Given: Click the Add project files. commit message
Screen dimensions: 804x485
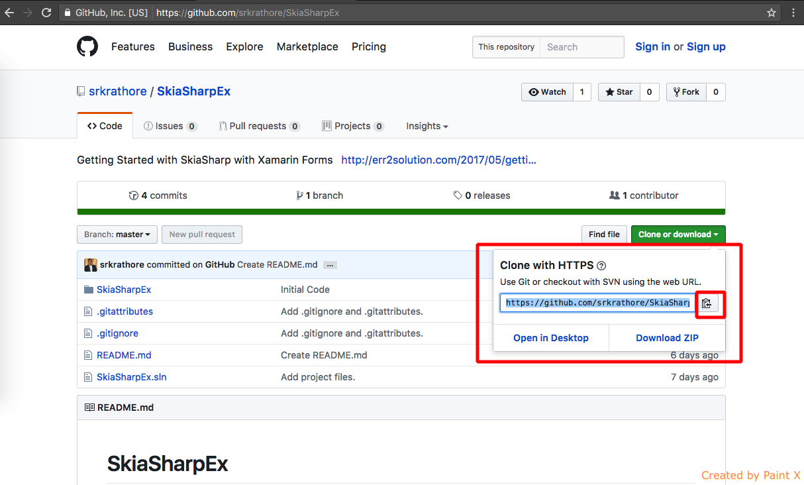Looking at the screenshot, I should 318,377.
